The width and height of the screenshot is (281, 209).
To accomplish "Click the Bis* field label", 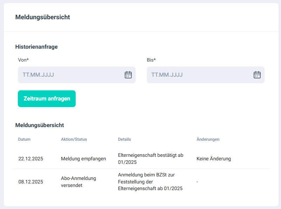I will (151, 60).
